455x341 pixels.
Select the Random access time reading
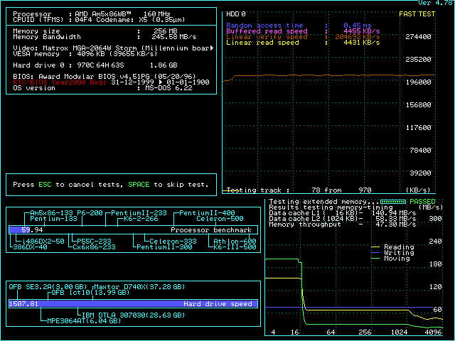tap(299, 26)
